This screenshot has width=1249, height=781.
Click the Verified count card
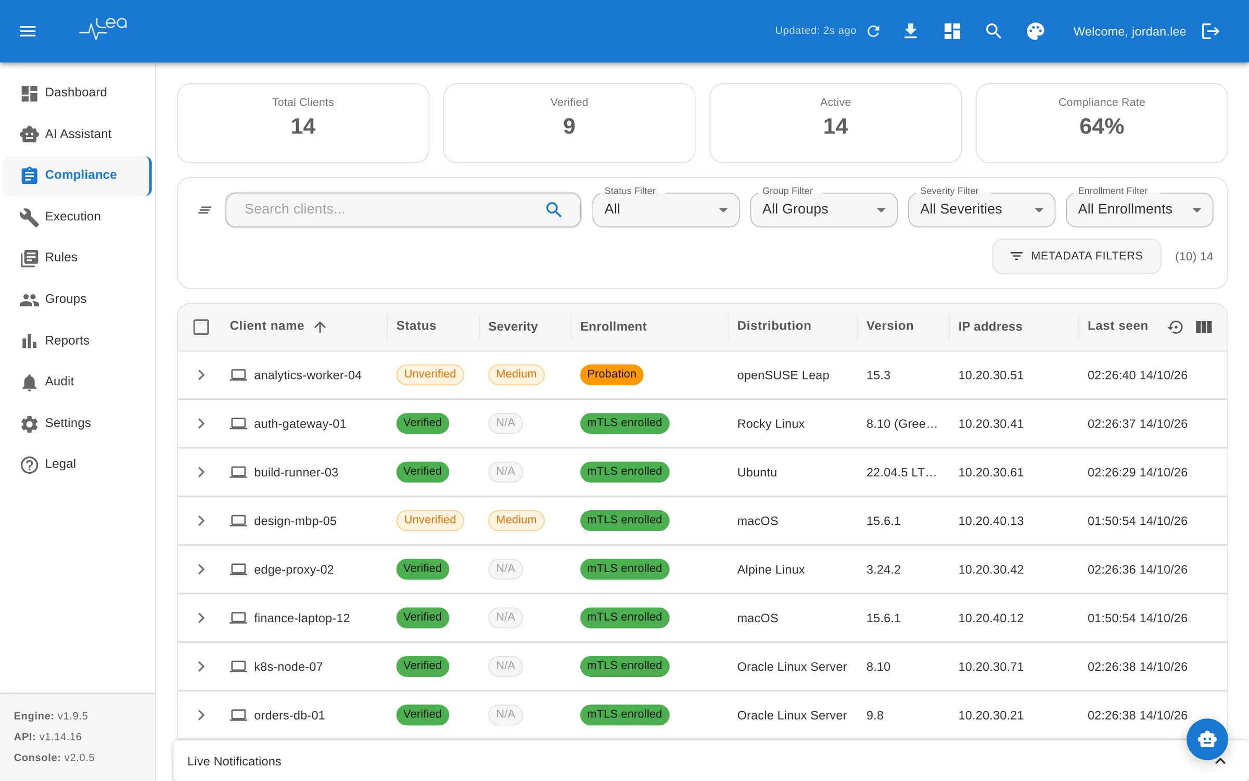click(x=569, y=123)
